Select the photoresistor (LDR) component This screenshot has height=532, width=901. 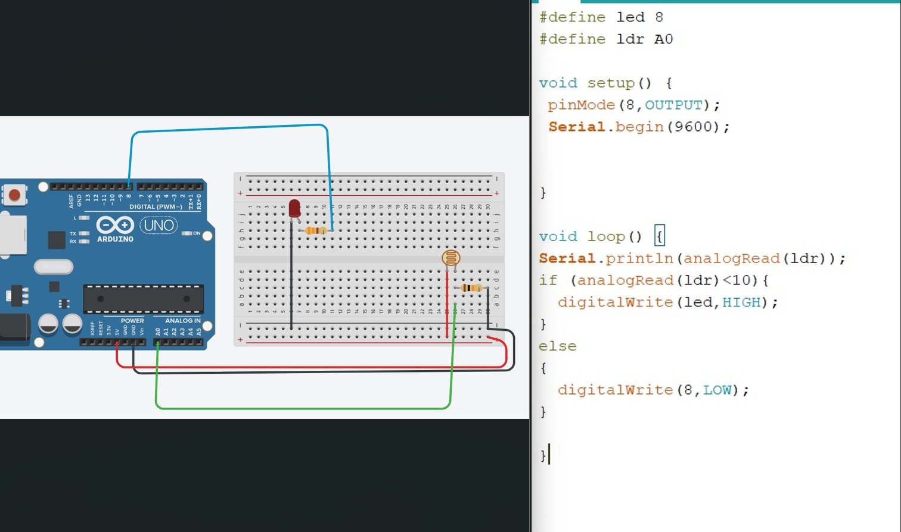point(450,258)
